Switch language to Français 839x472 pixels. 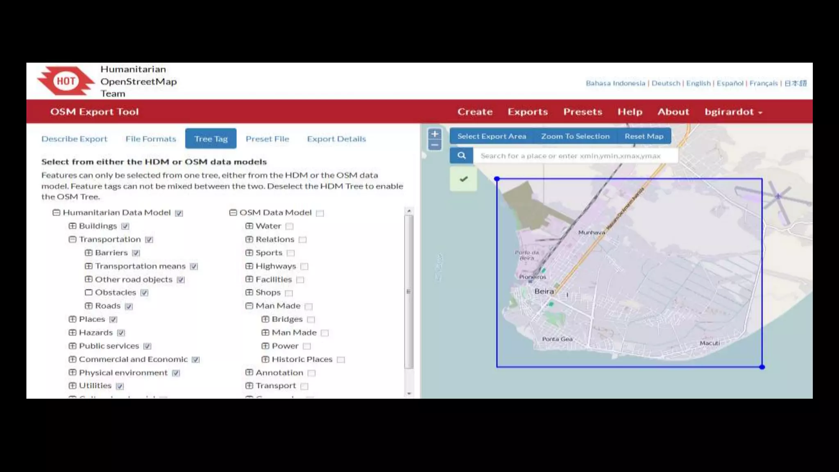pyautogui.click(x=764, y=83)
